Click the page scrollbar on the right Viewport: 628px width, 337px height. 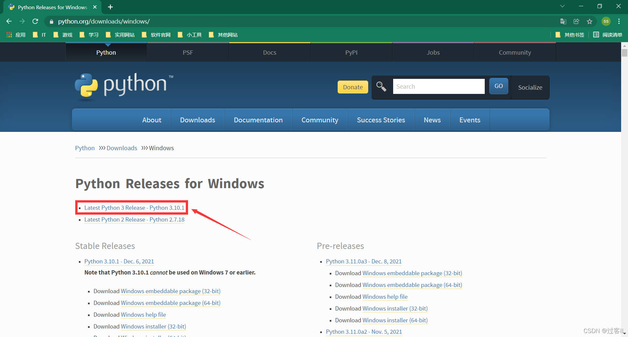625,52
